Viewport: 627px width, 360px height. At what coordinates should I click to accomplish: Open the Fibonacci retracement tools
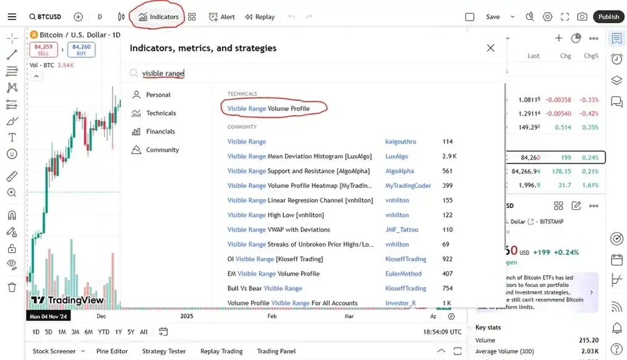(x=12, y=71)
